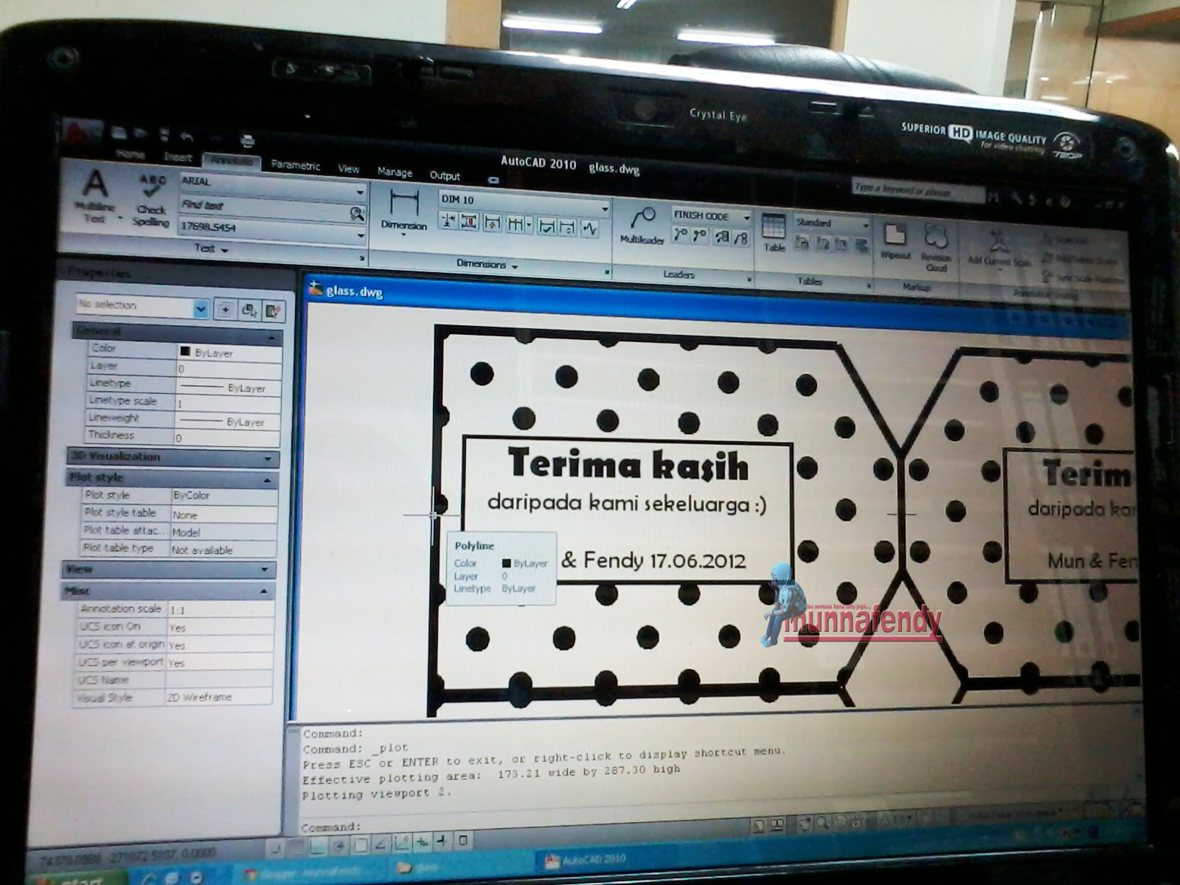Select the Inspect dimension icon
Viewport: 1180px width, 885px height.
coord(546,226)
